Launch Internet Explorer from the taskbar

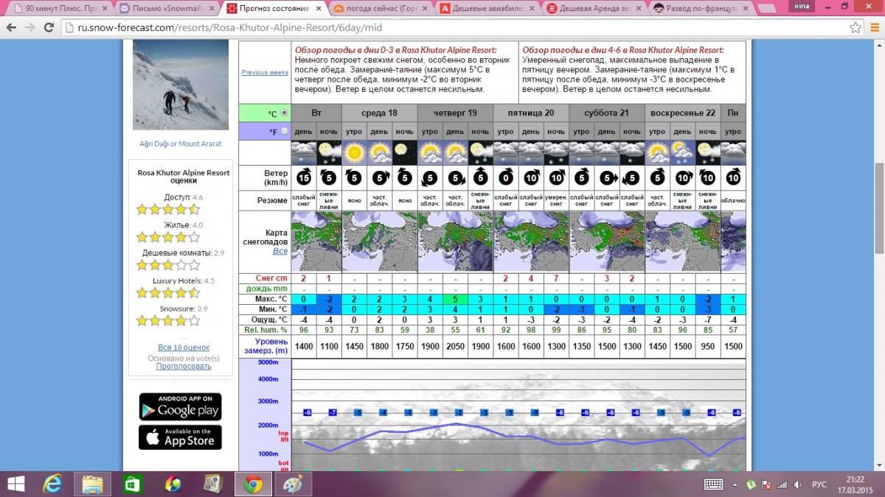52,484
